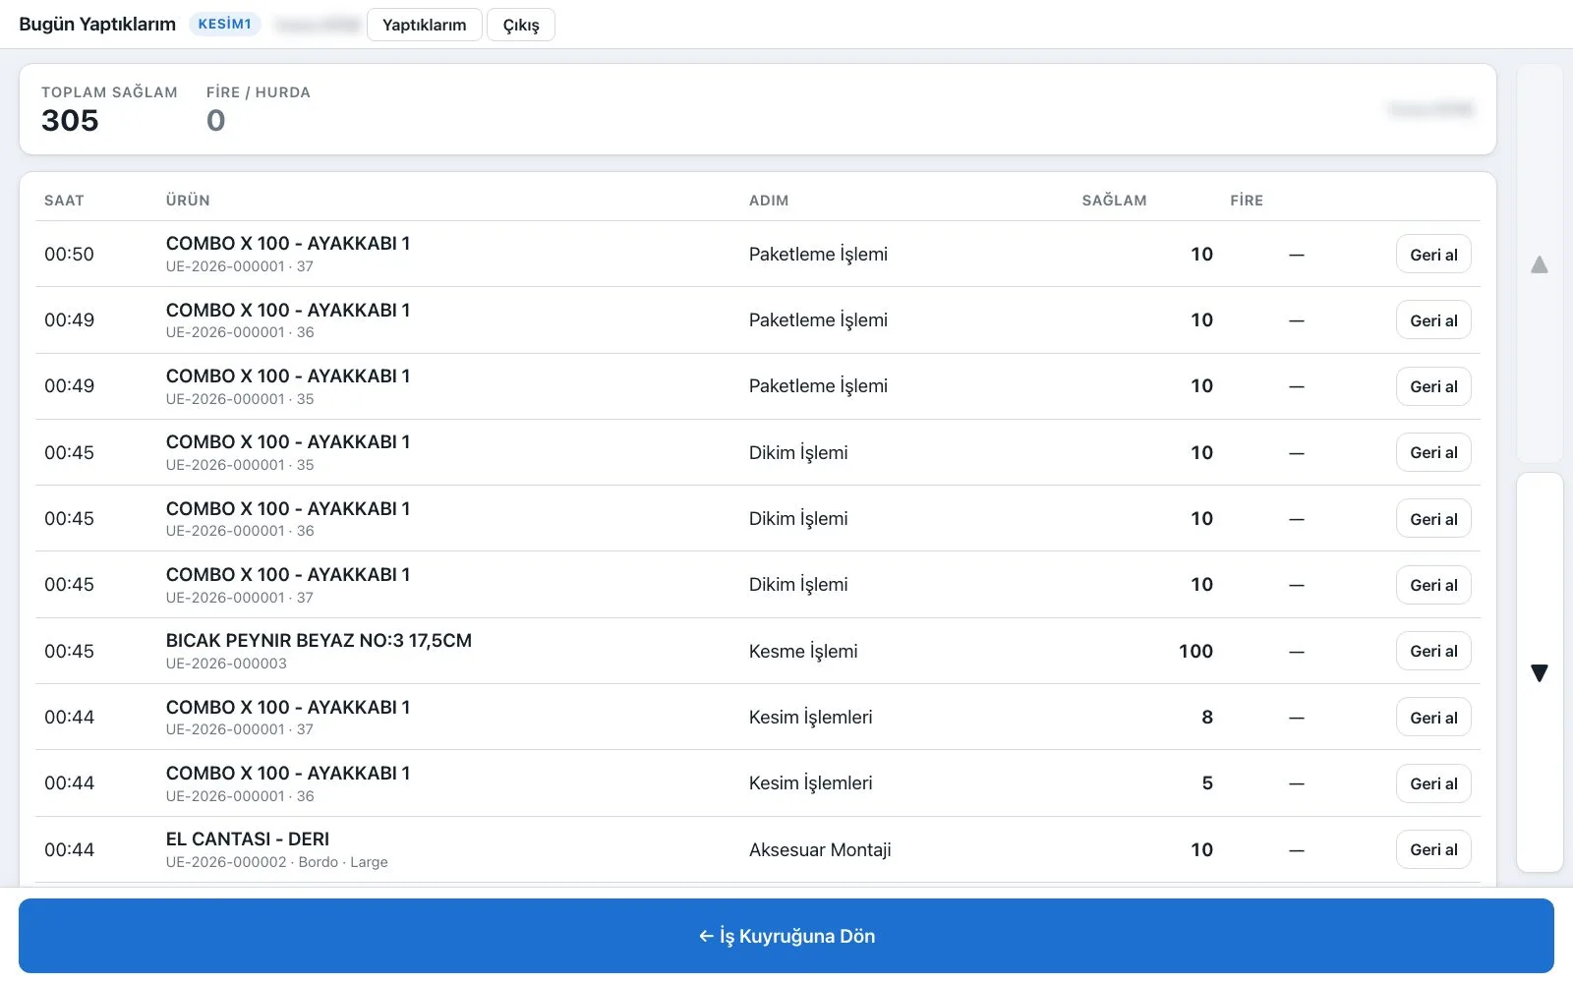Click the TOPLAM SAĞLAM total 305
The width and height of the screenshot is (1573, 983).
tap(70, 120)
